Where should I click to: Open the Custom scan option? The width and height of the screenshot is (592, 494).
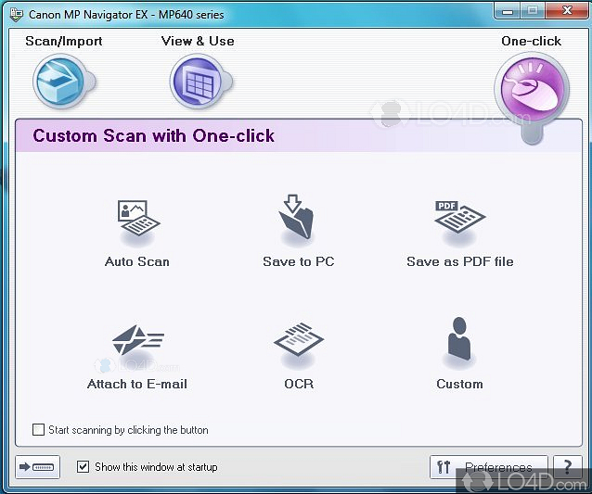(459, 353)
